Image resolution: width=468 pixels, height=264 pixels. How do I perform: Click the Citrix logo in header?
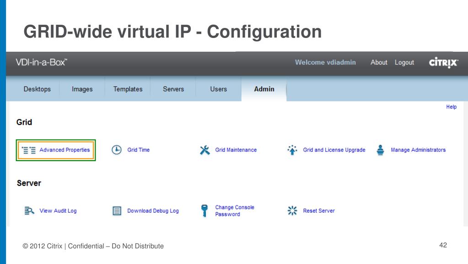(443, 62)
